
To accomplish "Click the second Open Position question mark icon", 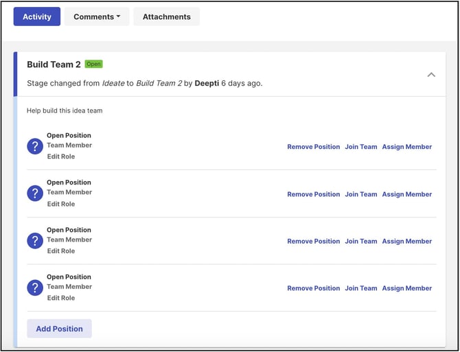I will tap(35, 193).
